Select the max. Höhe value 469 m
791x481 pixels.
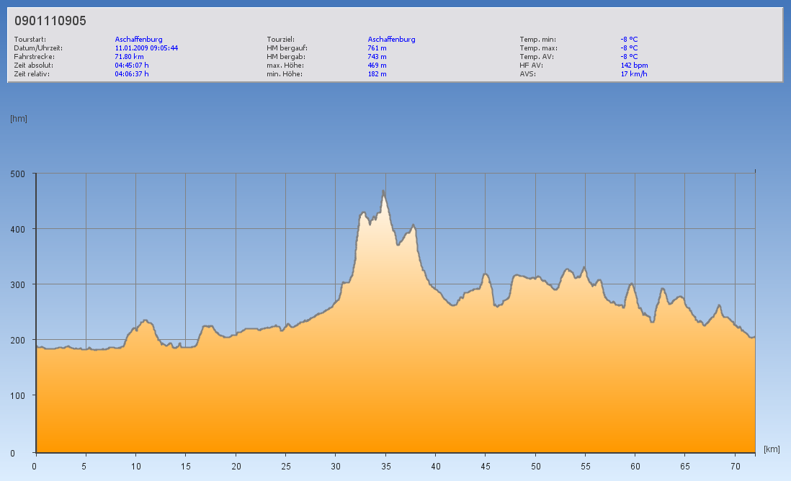(x=377, y=66)
